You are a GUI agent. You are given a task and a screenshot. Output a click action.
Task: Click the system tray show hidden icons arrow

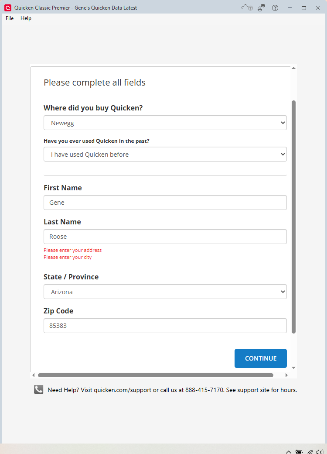[288, 452]
